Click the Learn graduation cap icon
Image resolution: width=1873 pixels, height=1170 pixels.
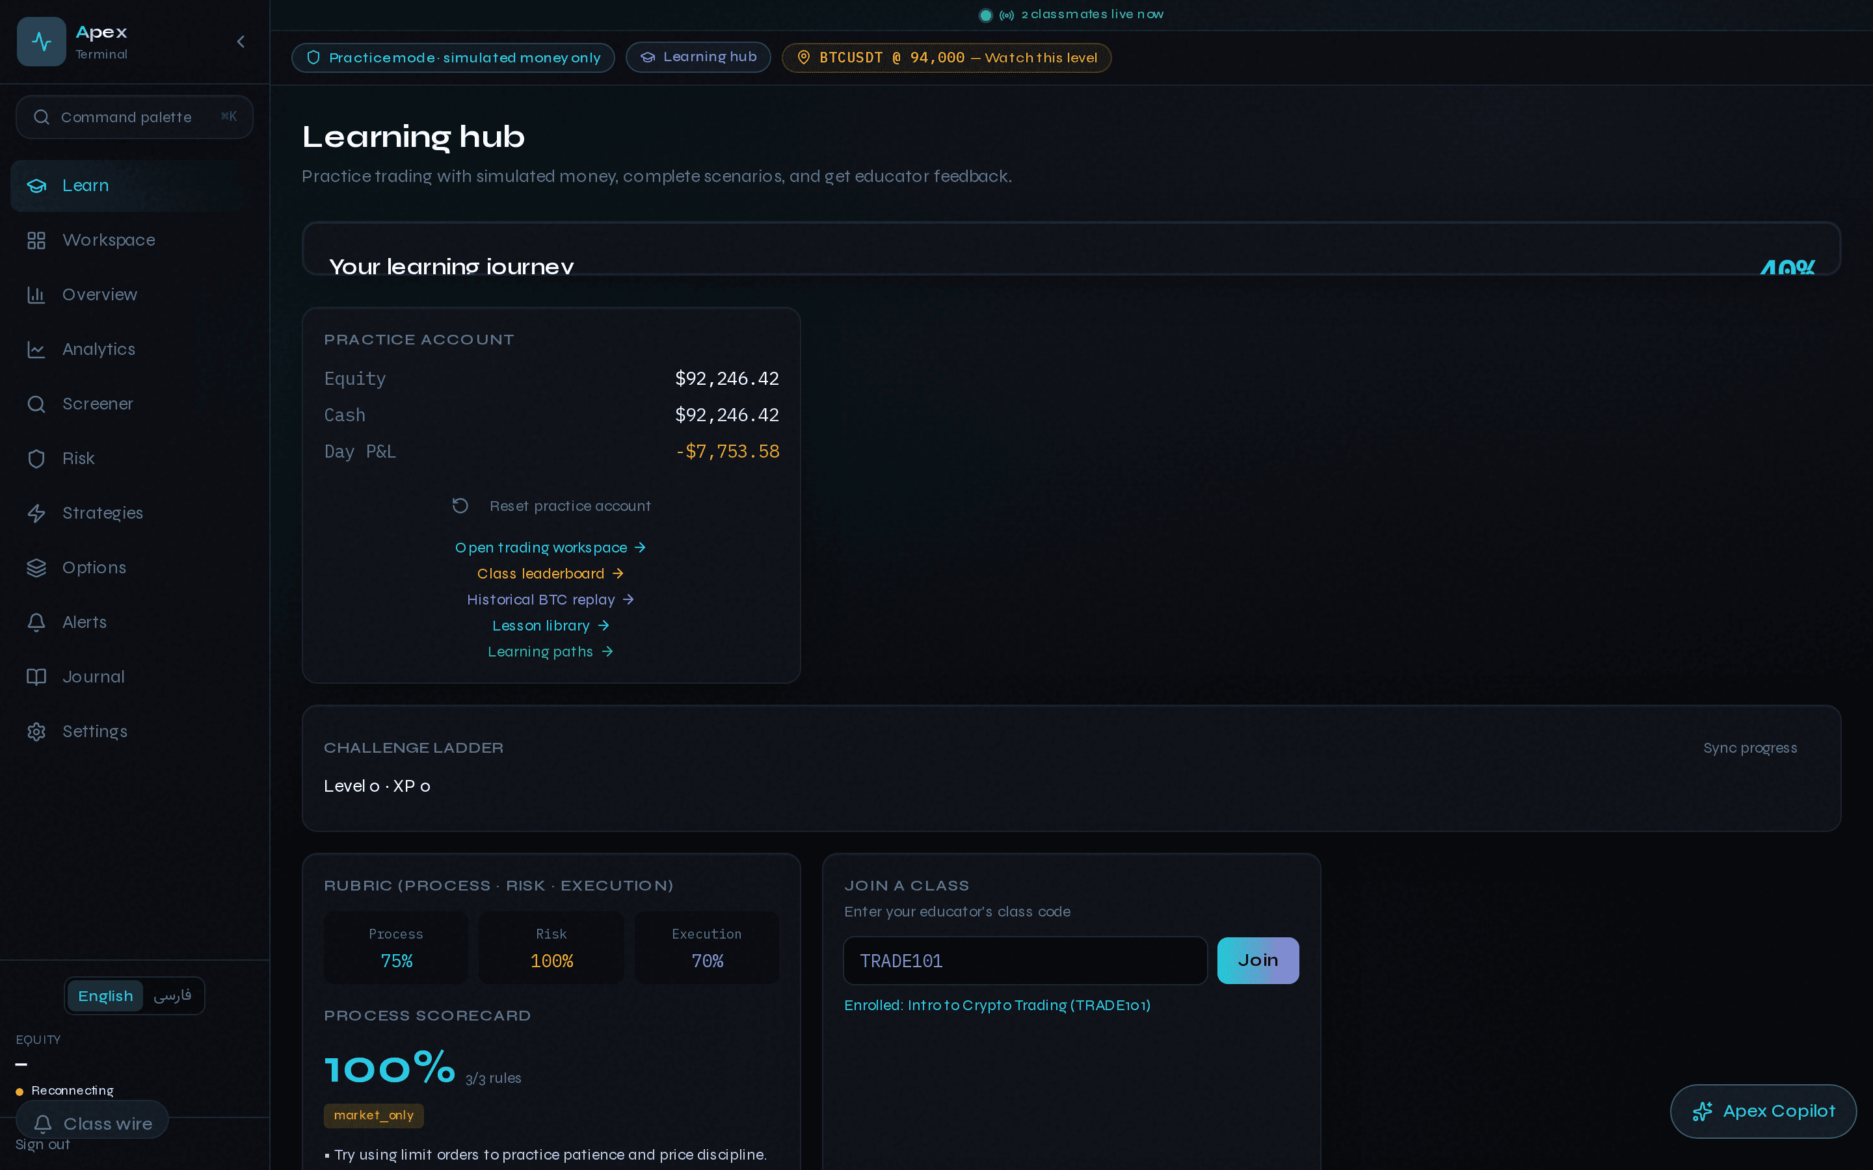[x=36, y=186]
